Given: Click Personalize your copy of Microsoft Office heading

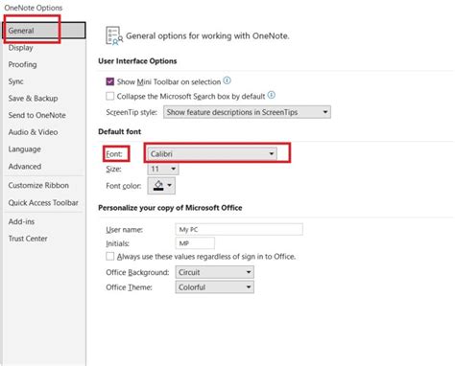Looking at the screenshot, I should (170, 208).
